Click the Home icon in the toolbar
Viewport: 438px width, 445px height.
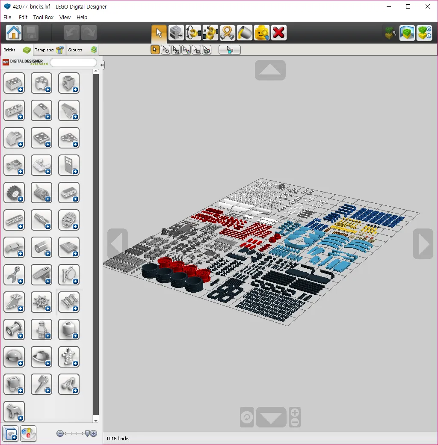(14, 33)
